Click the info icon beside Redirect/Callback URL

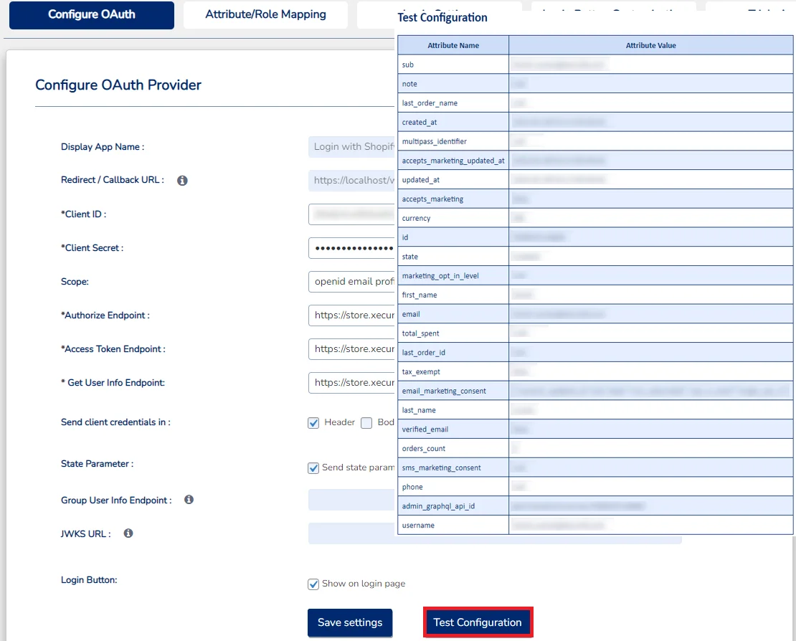182,180
